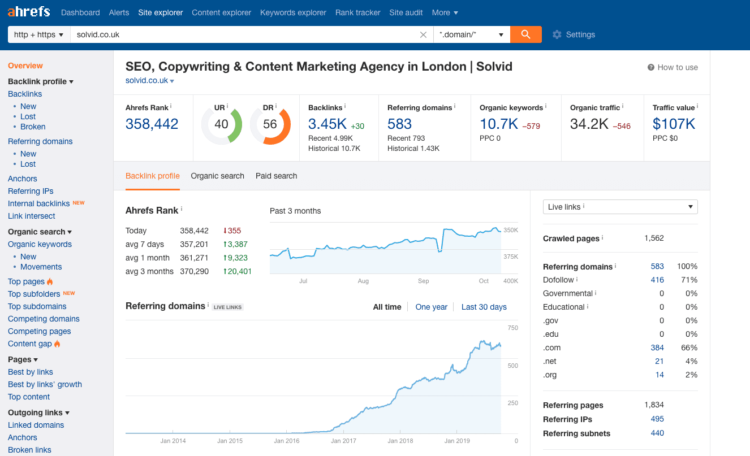Click the info icon beside Educational
The width and height of the screenshot is (750, 456).
[588, 306]
